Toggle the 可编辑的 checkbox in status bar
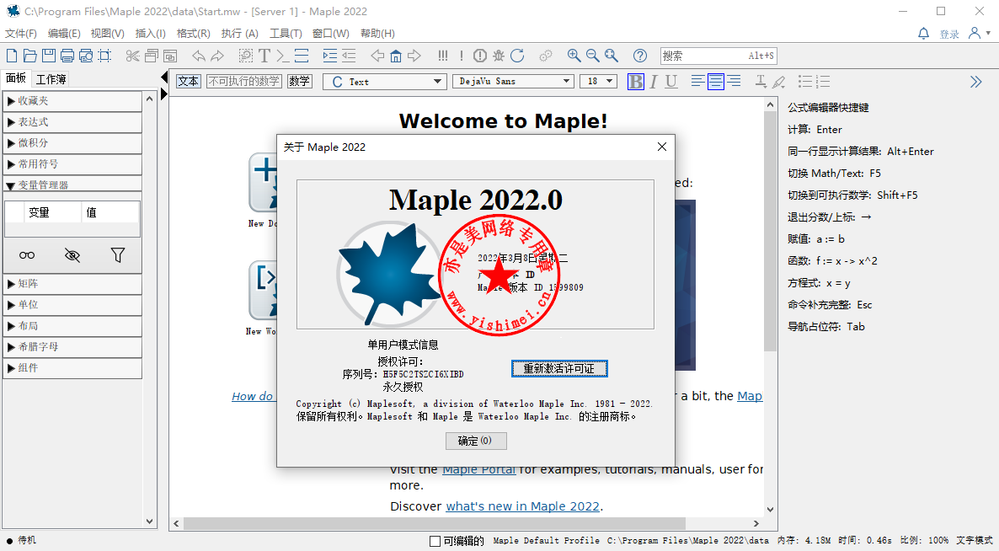Image resolution: width=999 pixels, height=551 pixels. pos(435,541)
